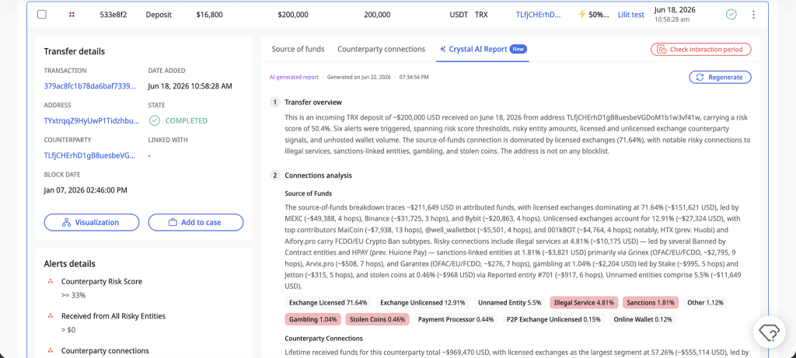Select the Exchange Unlicensed 12.91% tag
Image resolution: width=796 pixels, height=358 pixels.
[x=422, y=303]
